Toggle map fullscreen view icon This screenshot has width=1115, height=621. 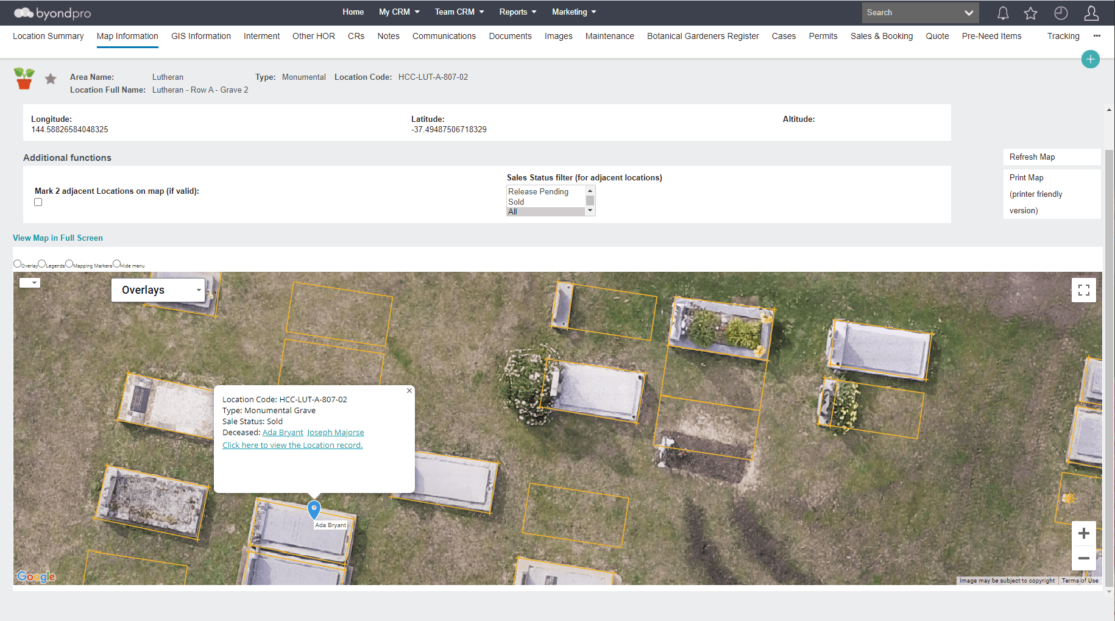pyautogui.click(x=1083, y=290)
